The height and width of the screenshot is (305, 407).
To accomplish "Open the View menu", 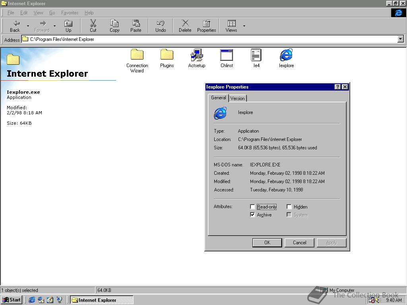I will [38, 13].
